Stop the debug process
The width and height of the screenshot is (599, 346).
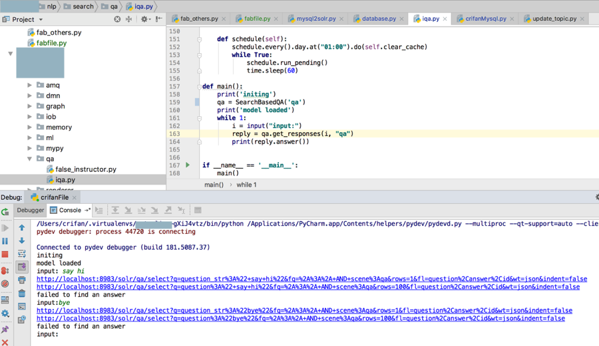[x=5, y=254]
